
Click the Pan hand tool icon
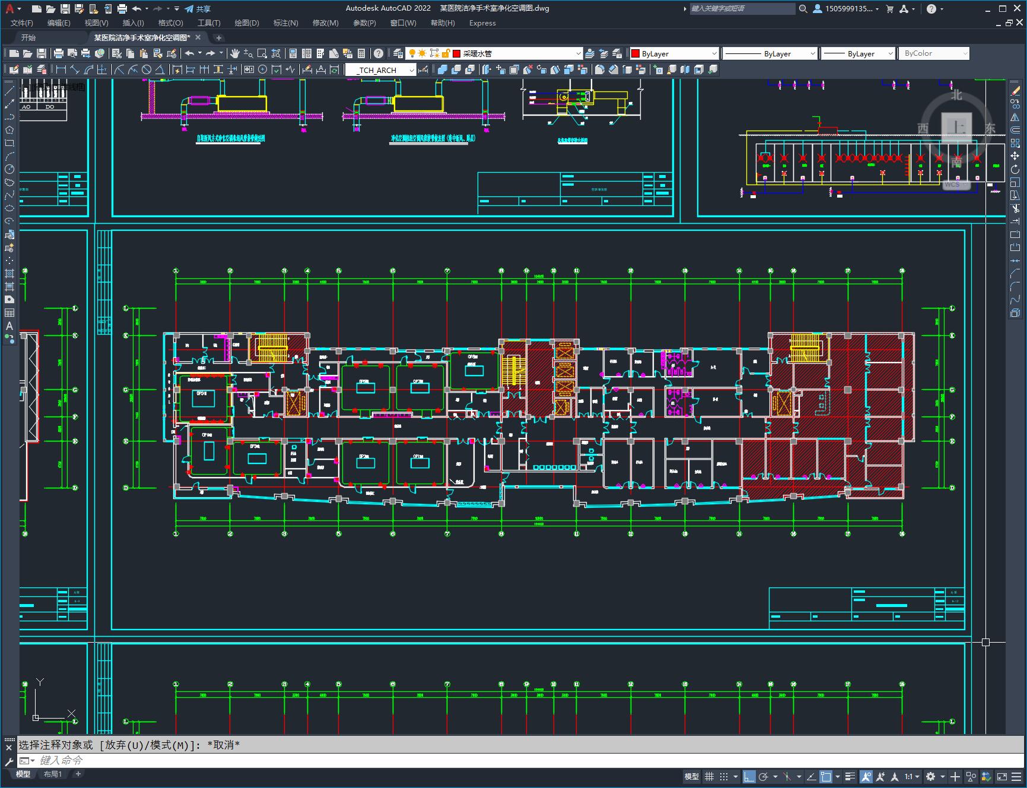pyautogui.click(x=235, y=53)
